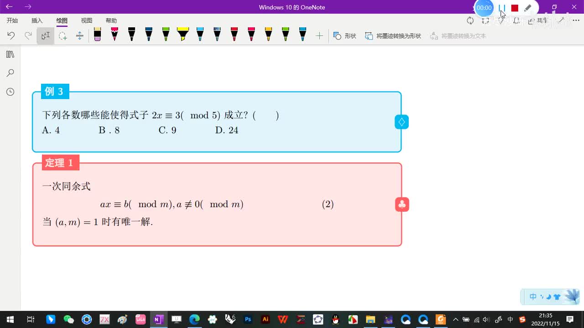The image size is (584, 328).
Task: Click answer option A. 4
Action: pyautogui.click(x=51, y=130)
